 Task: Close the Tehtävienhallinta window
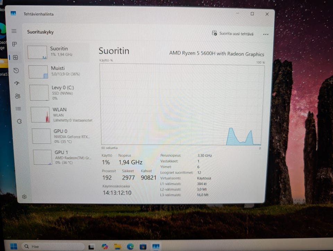coord(267,14)
